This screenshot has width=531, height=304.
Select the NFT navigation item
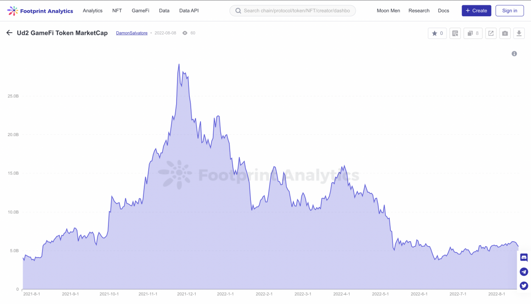(117, 11)
